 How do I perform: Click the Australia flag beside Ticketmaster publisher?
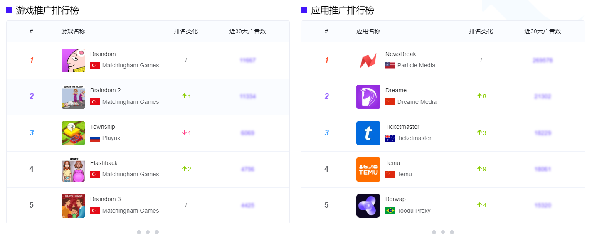tap(390, 138)
